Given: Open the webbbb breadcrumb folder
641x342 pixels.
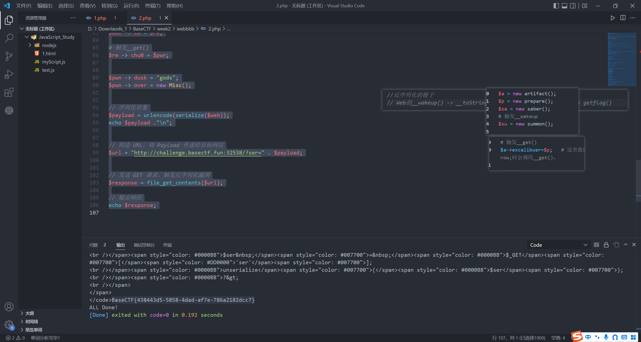Looking at the screenshot, I should [185, 29].
